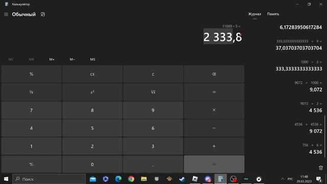
Task: Click the M+ memory add button
Action: point(52,59)
